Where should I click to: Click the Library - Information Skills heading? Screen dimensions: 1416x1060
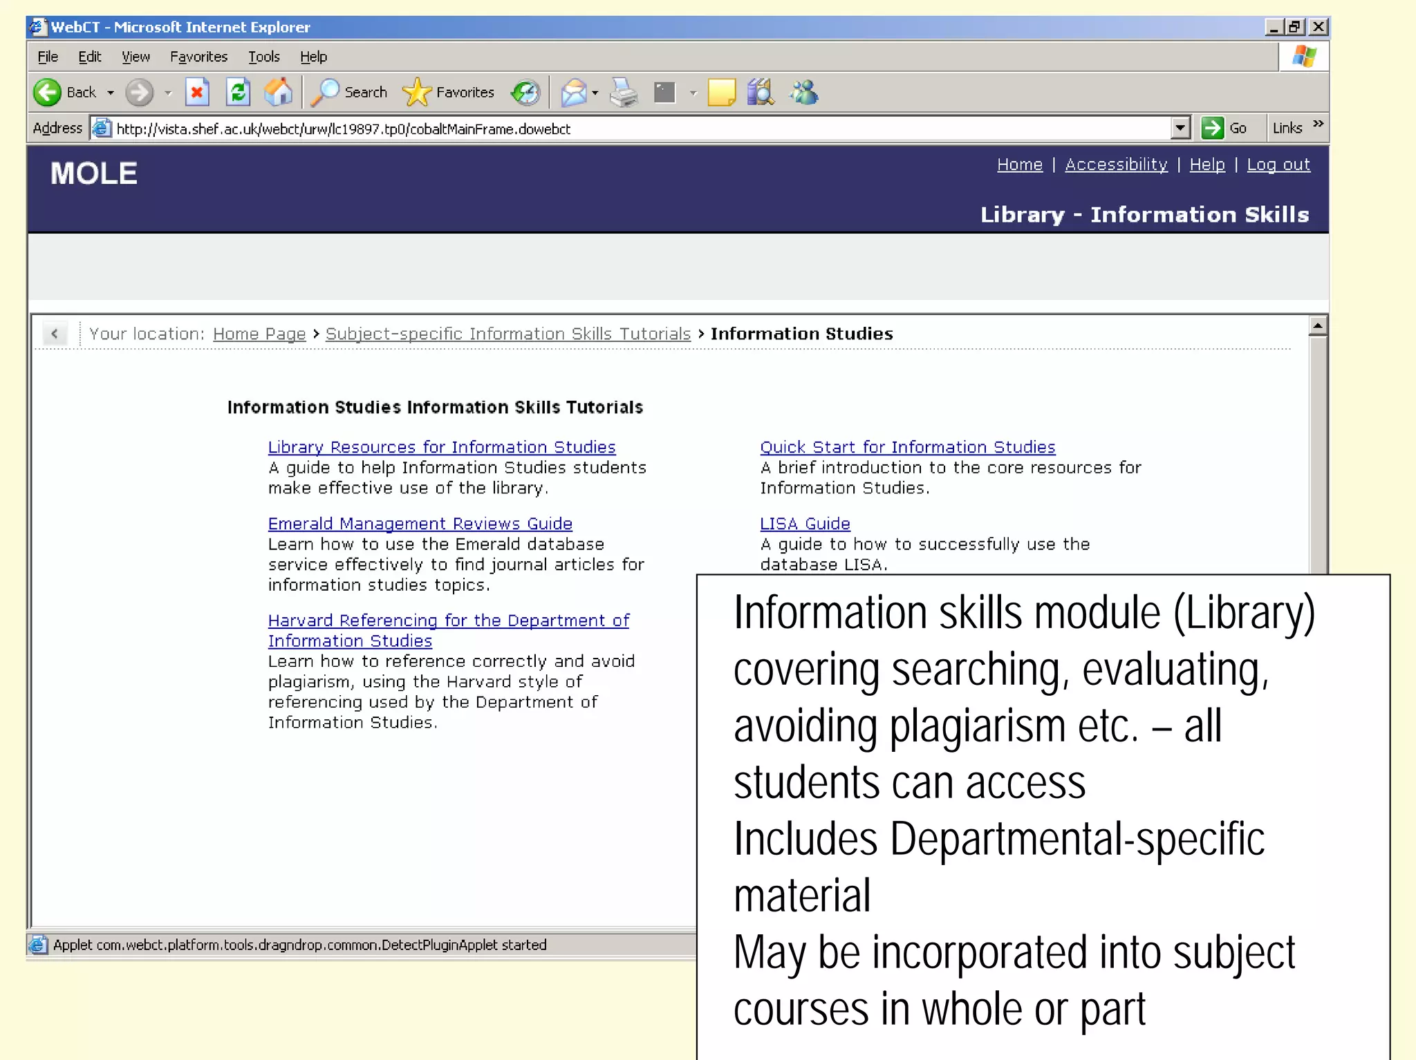(1144, 215)
